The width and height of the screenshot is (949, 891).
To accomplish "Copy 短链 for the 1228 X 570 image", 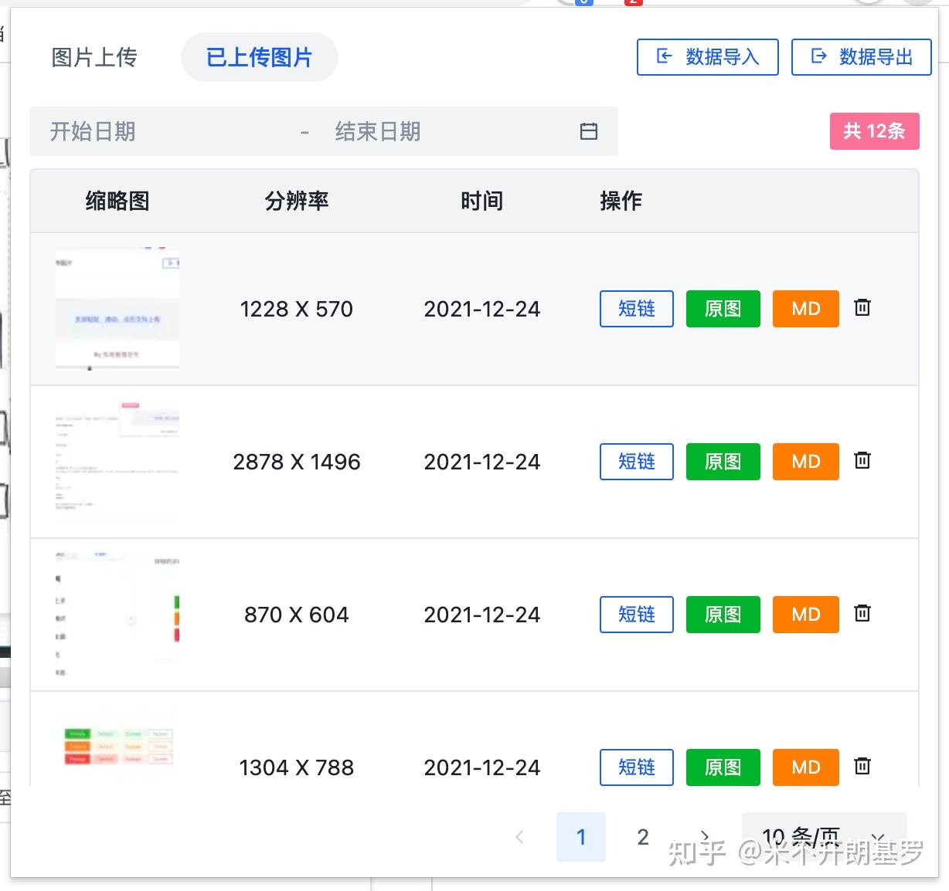I will pyautogui.click(x=637, y=309).
